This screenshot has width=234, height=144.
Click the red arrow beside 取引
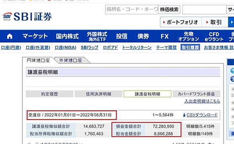click(207, 22)
